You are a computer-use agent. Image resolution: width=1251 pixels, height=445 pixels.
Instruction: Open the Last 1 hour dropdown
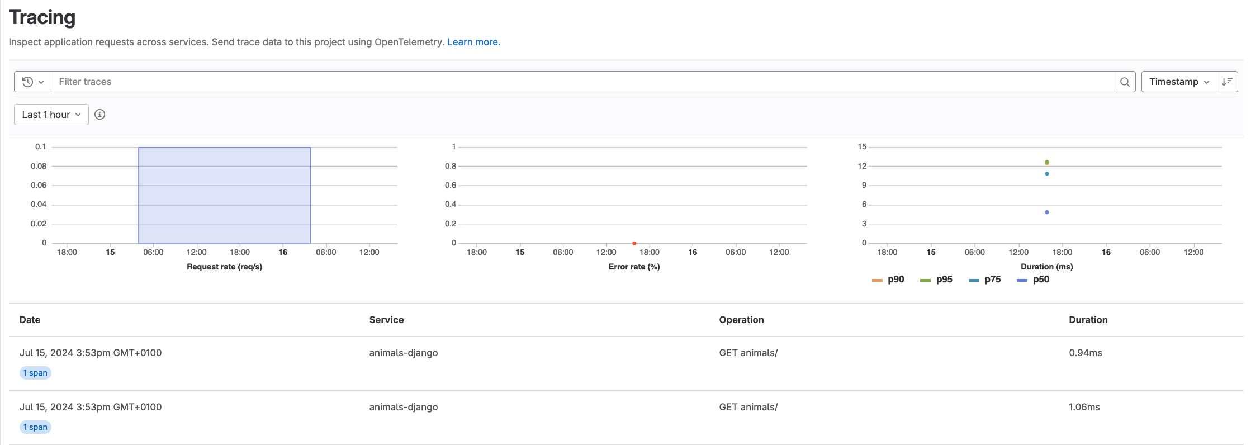(x=51, y=115)
